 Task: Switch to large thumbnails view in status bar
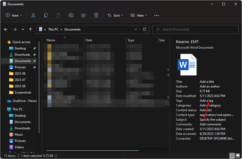(238, 156)
